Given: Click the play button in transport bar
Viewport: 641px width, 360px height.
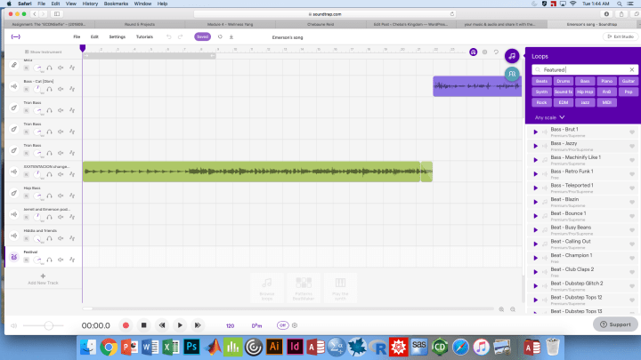Looking at the screenshot, I should point(180,325).
